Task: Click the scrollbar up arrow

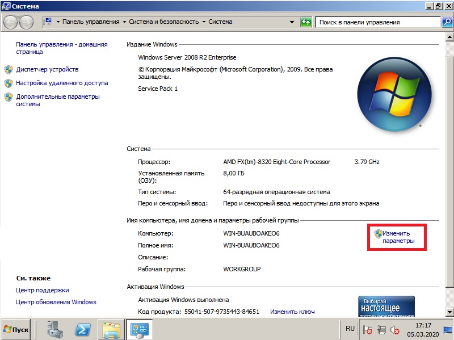Action: (449, 37)
